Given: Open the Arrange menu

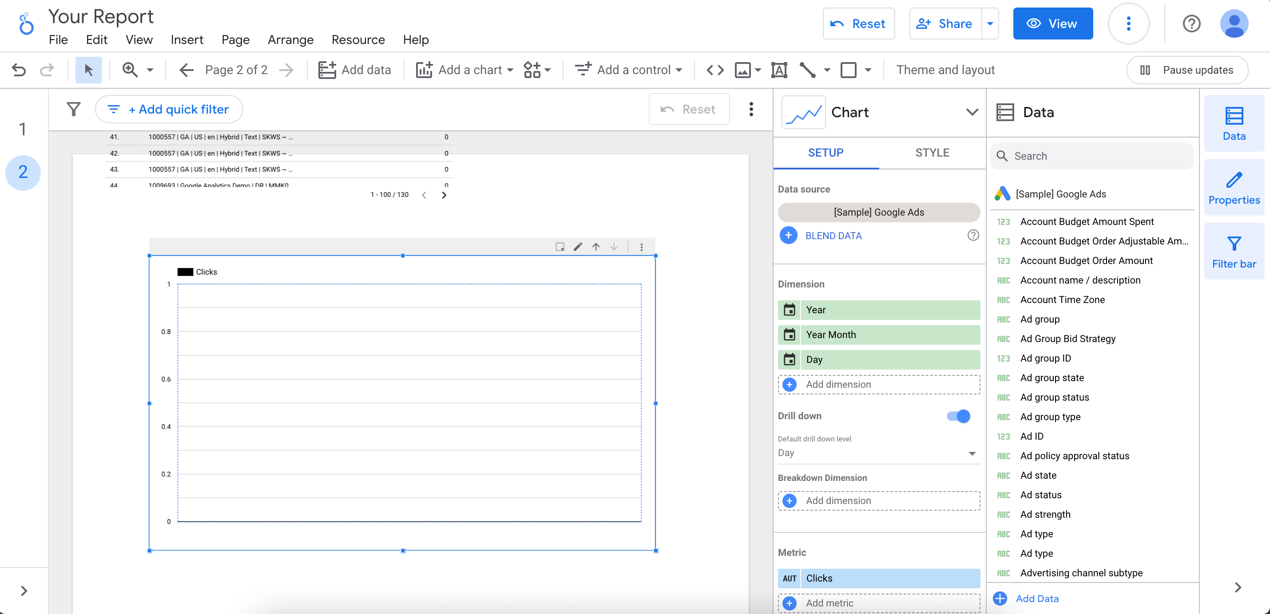Looking at the screenshot, I should click(290, 40).
